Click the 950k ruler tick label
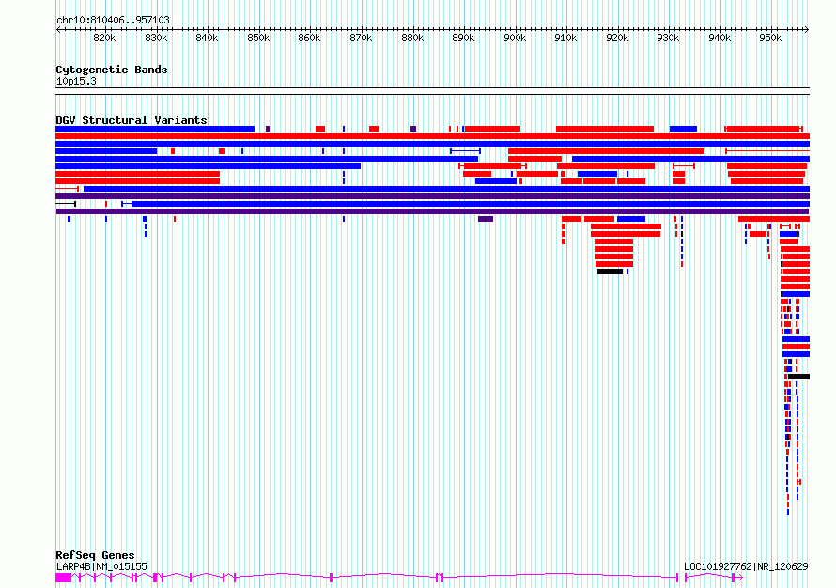This screenshot has width=836, height=588. 770,38
